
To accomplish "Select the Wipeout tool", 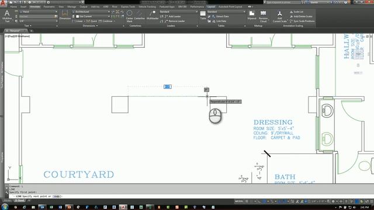I will tap(252, 15).
